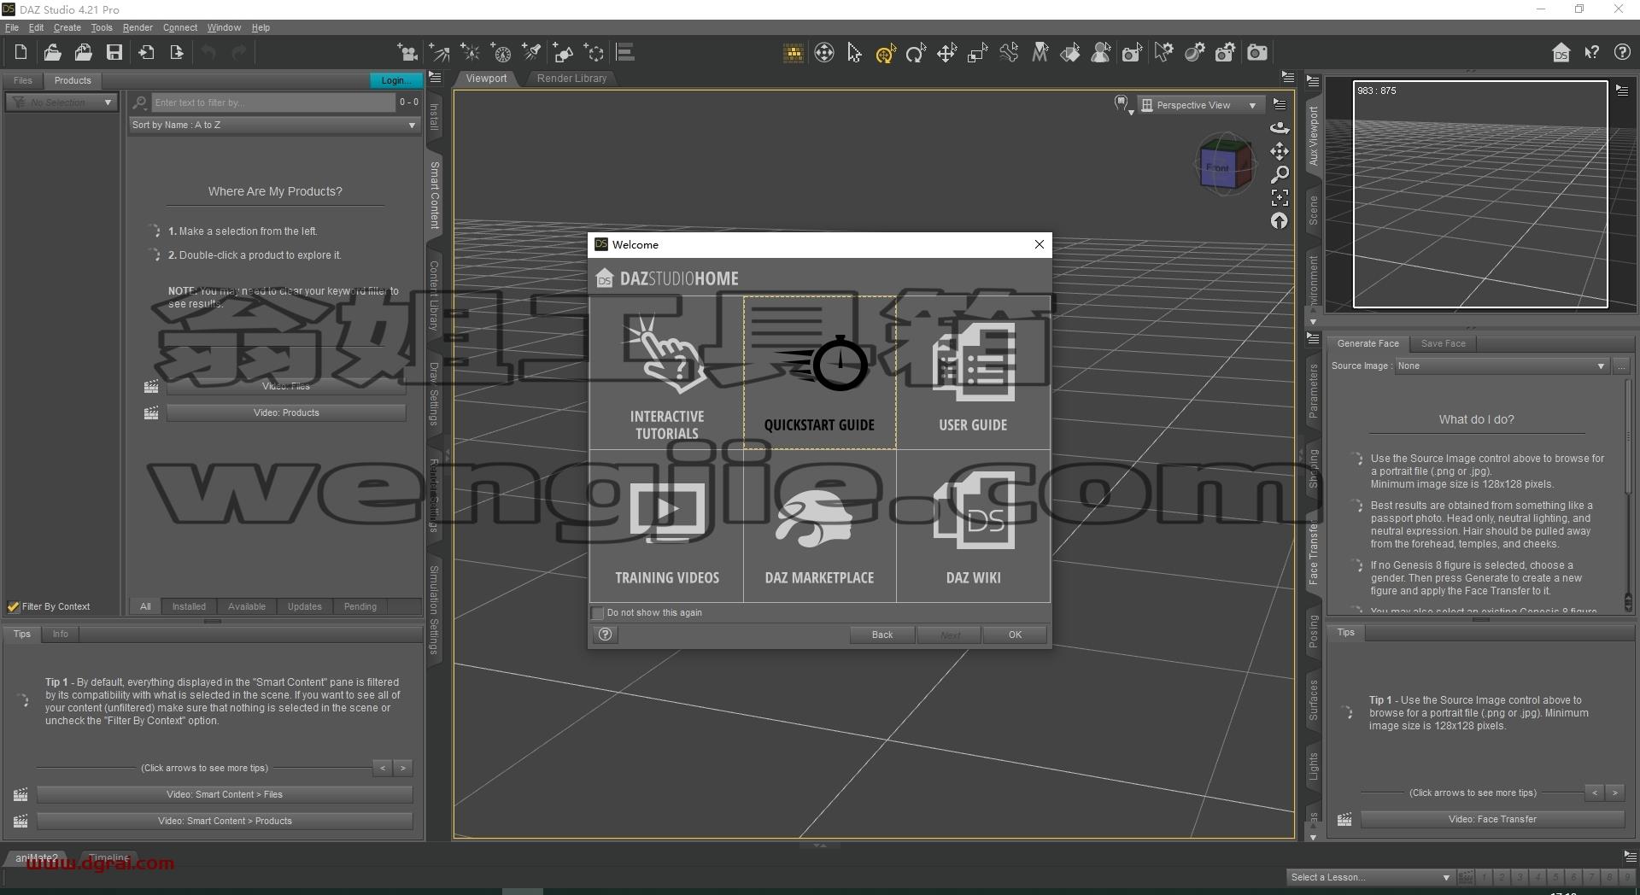This screenshot has width=1640, height=895.
Task: Open the Select a Lesson dropdown
Action: (x=1370, y=877)
